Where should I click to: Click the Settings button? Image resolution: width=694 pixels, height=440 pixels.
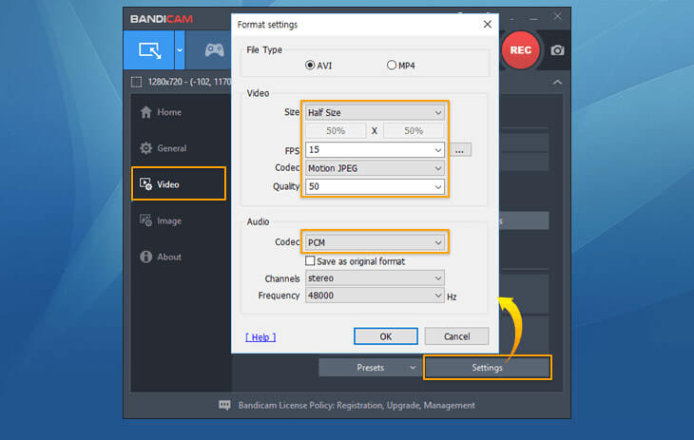tap(487, 368)
